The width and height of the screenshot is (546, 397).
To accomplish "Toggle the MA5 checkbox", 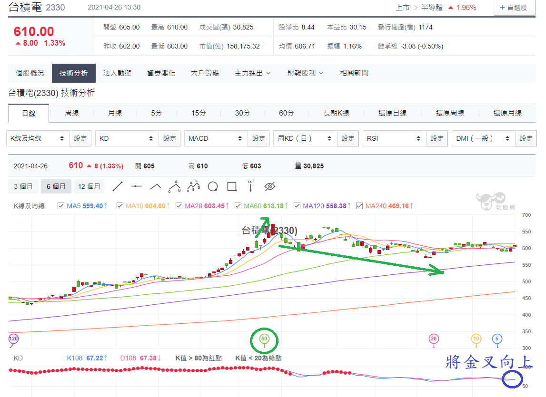I will point(61,206).
